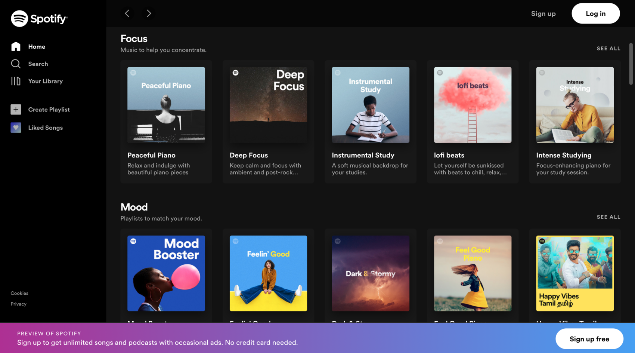Click the Liked Songs heart icon
Image resolution: width=635 pixels, height=353 pixels.
pos(16,128)
